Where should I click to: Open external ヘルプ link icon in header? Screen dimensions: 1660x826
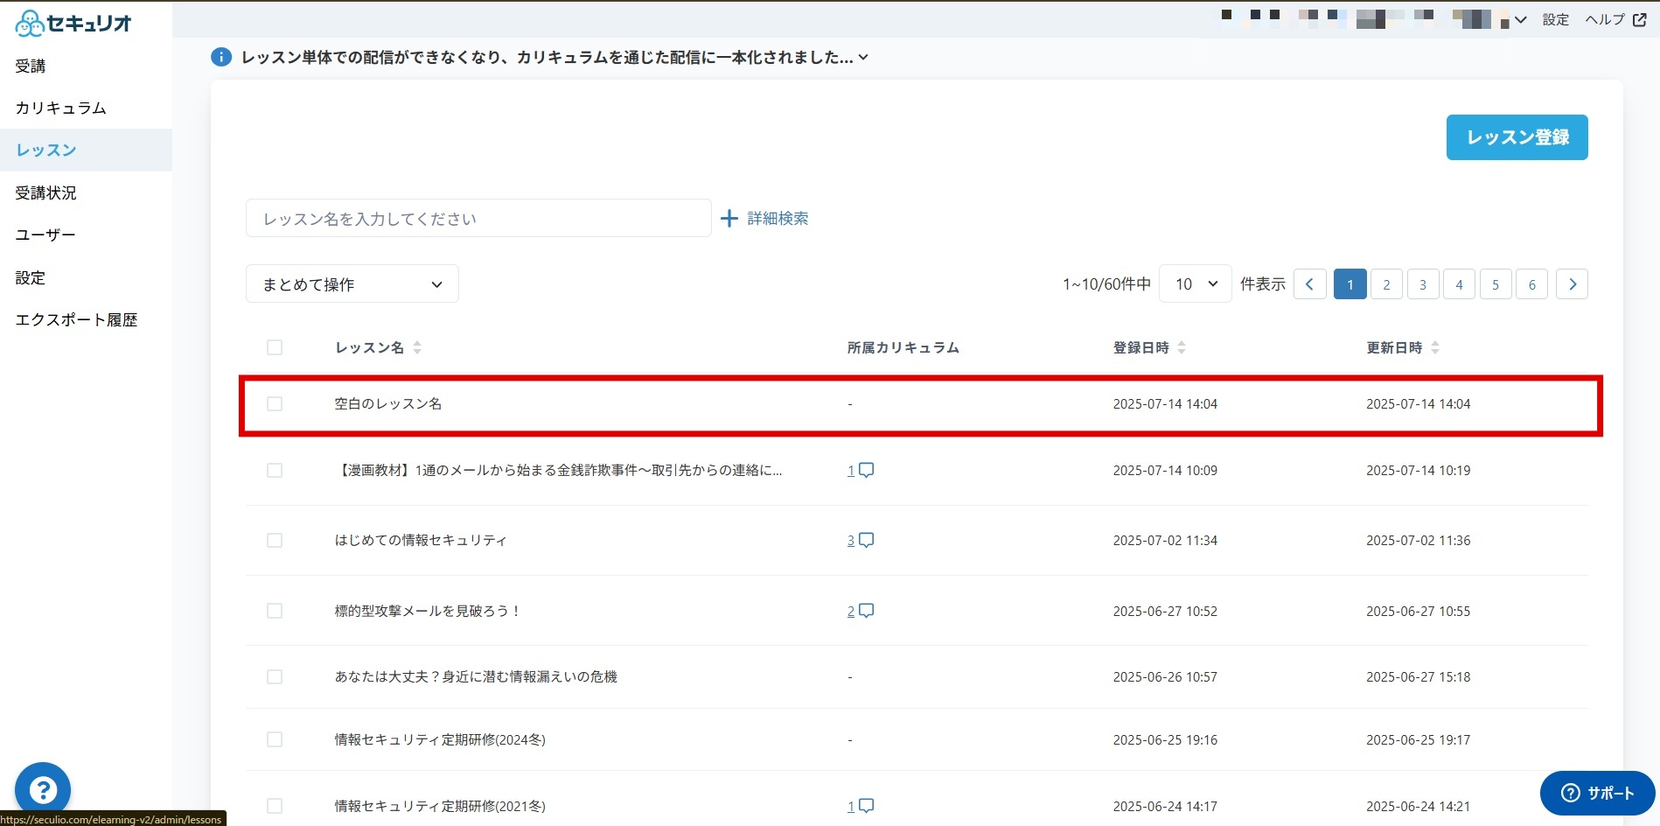(1640, 19)
